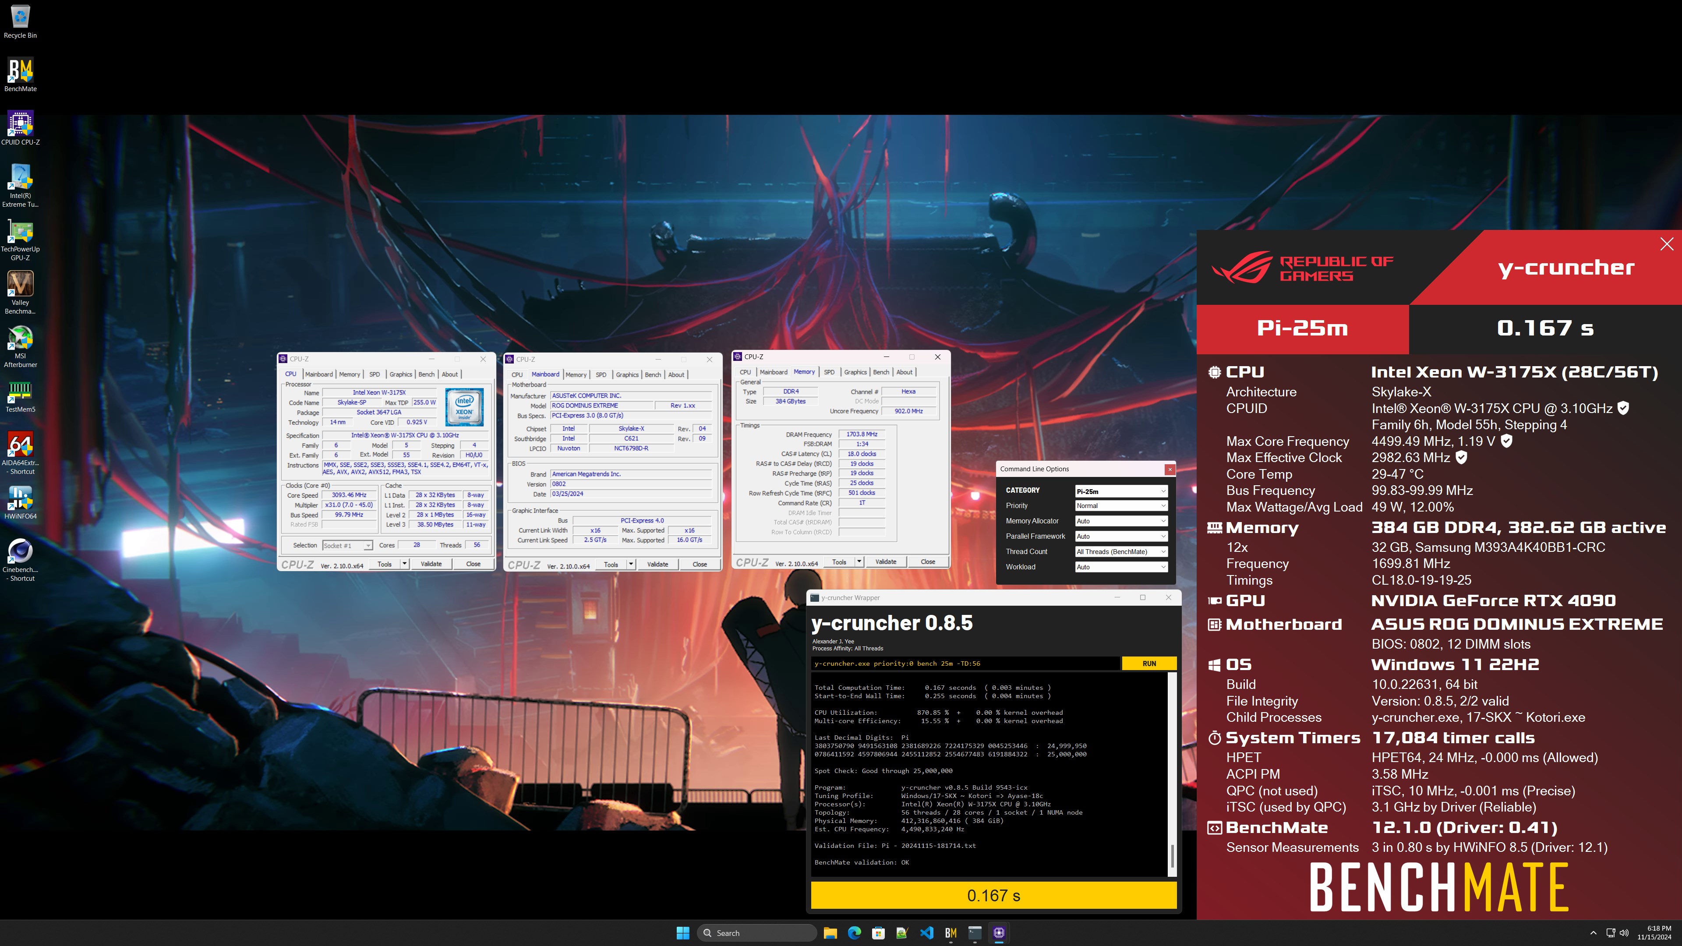Expand Tools arrow in Mainboard CPU-Z window

631,564
